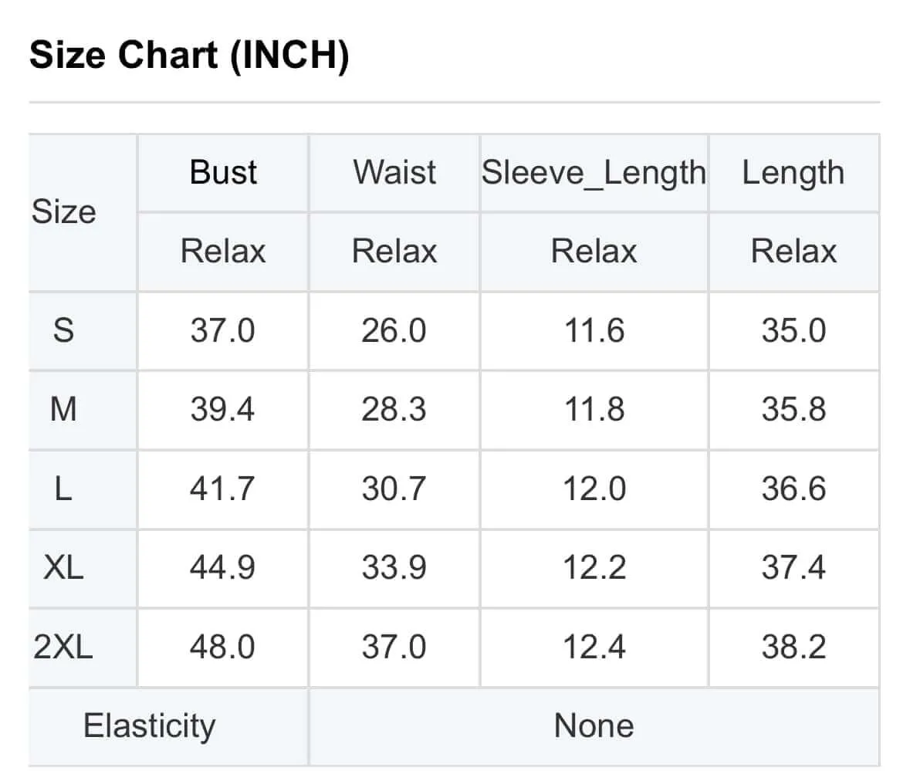Select the L size row label

pyautogui.click(x=63, y=489)
